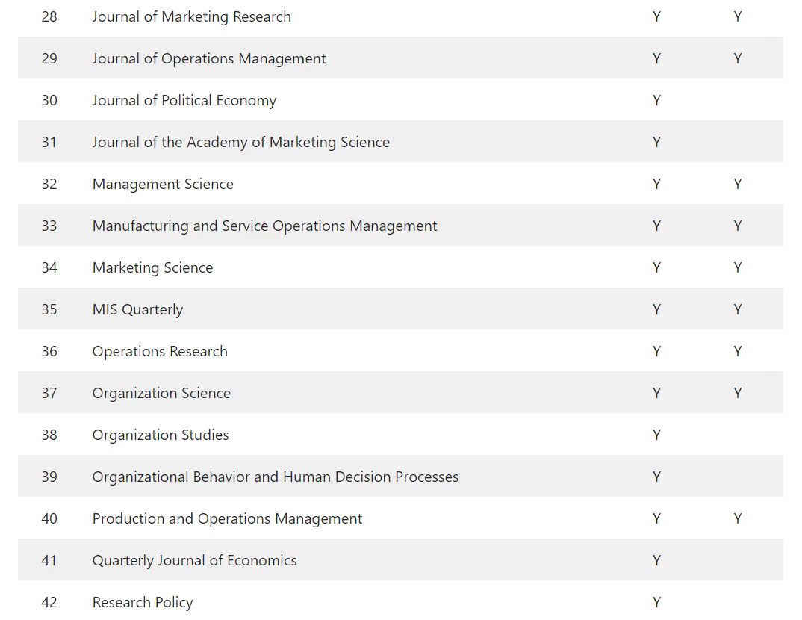Select Journal of Operations Management text

(209, 59)
